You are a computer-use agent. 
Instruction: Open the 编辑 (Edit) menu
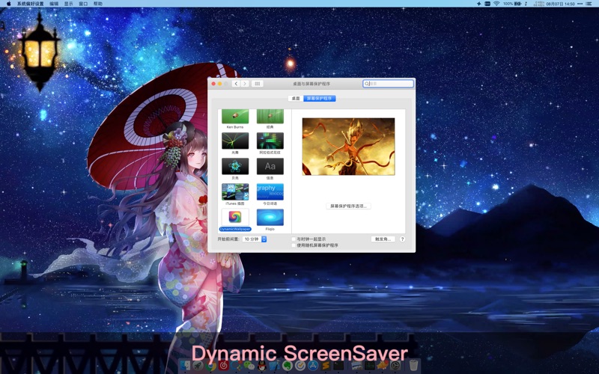point(54,4)
